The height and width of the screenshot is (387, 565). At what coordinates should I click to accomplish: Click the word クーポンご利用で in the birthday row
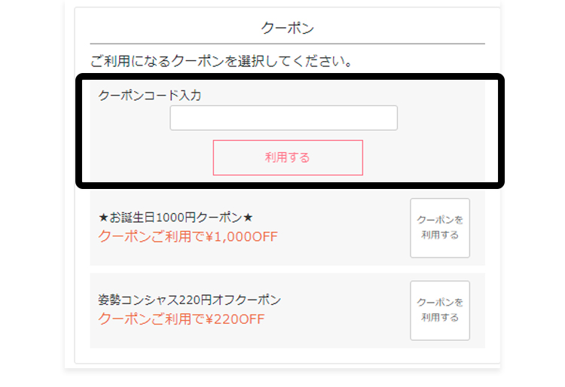[x=151, y=237]
